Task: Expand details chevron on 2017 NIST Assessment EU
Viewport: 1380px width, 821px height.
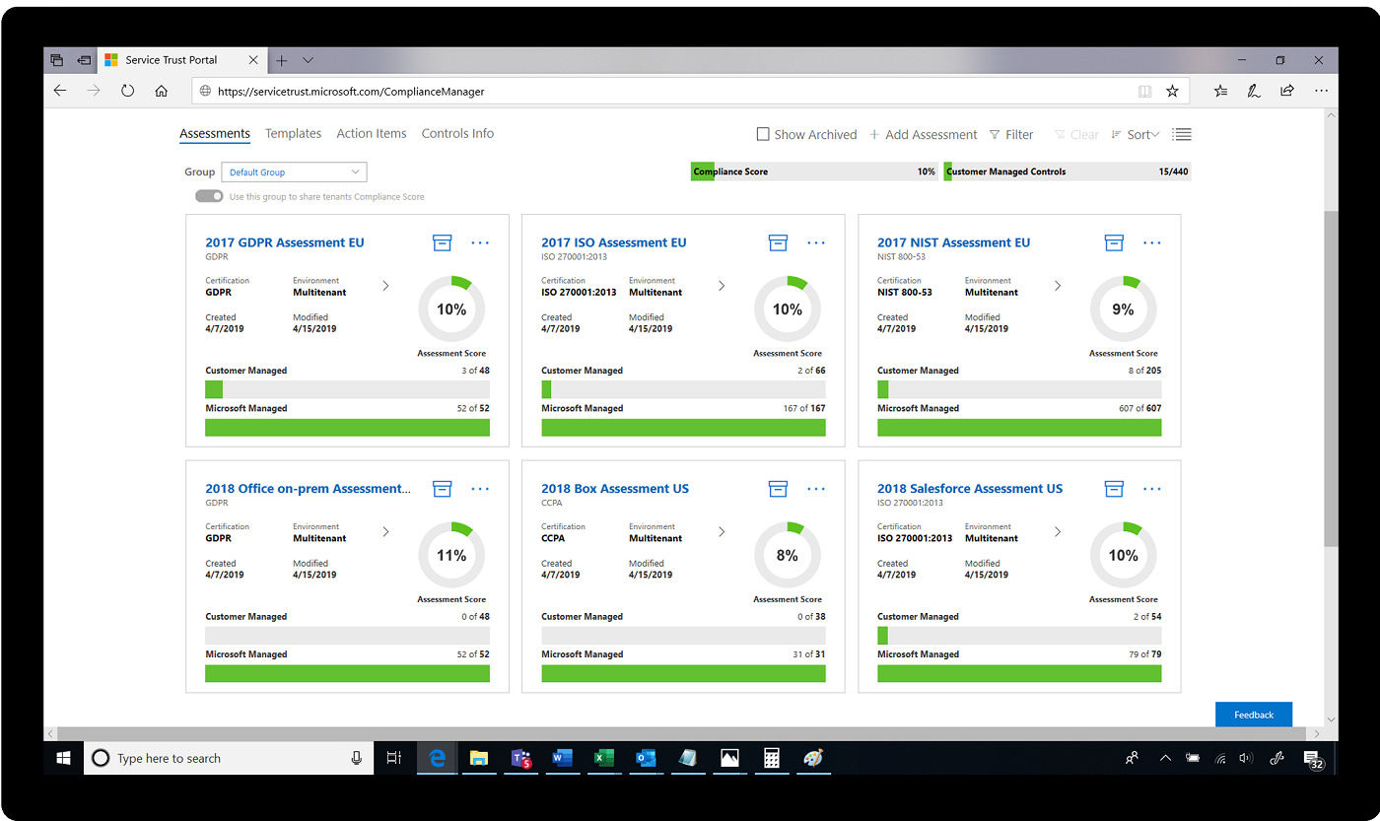Action: (x=1056, y=285)
